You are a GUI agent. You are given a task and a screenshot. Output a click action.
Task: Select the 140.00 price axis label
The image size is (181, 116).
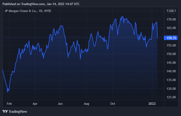171,71
